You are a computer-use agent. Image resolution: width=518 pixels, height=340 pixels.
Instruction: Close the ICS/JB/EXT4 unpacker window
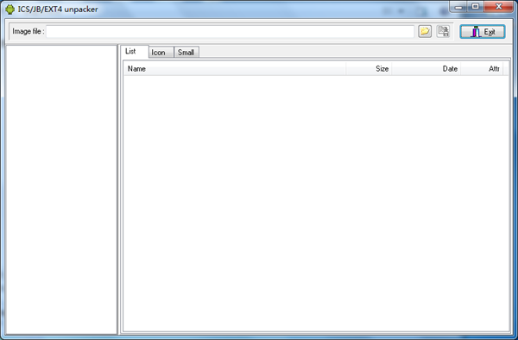click(x=499, y=7)
